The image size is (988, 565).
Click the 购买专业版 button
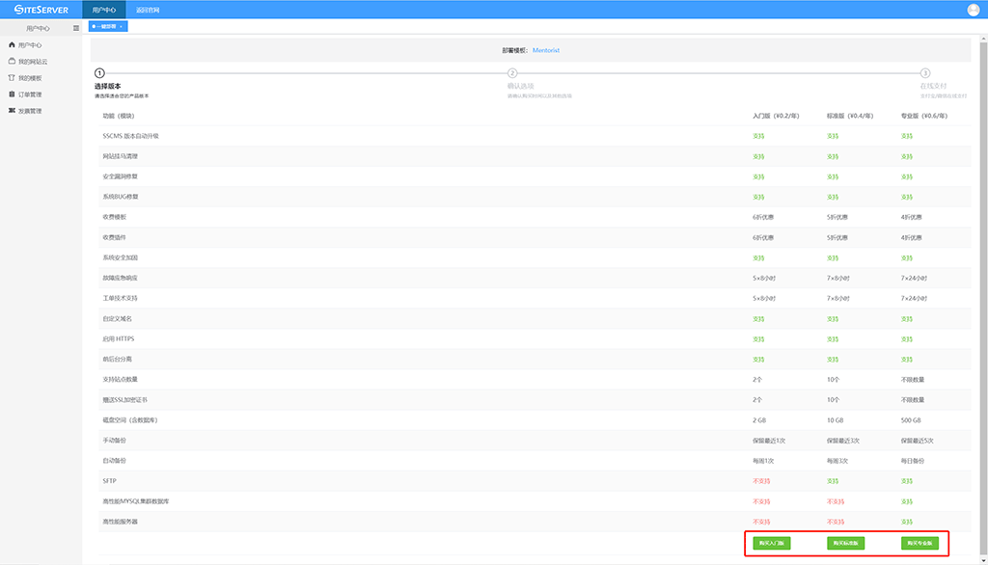(919, 543)
